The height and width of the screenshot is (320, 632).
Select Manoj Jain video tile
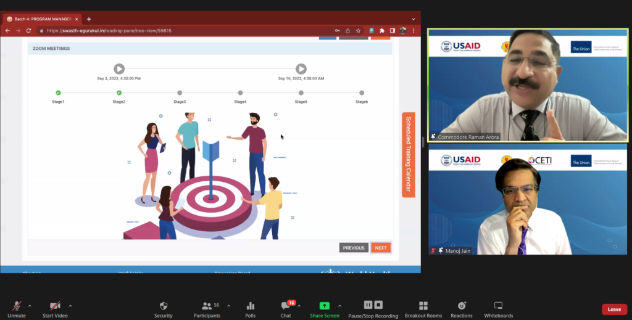click(528, 200)
